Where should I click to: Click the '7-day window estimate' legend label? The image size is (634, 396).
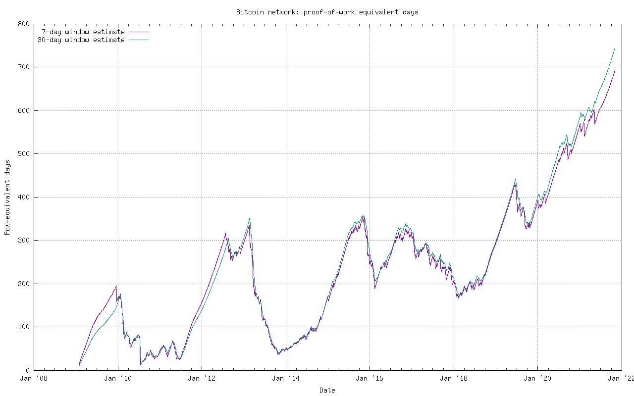[83, 32]
